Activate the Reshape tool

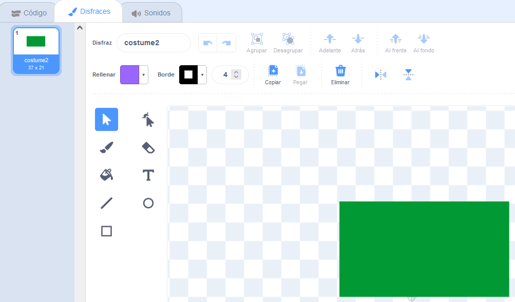(x=148, y=120)
